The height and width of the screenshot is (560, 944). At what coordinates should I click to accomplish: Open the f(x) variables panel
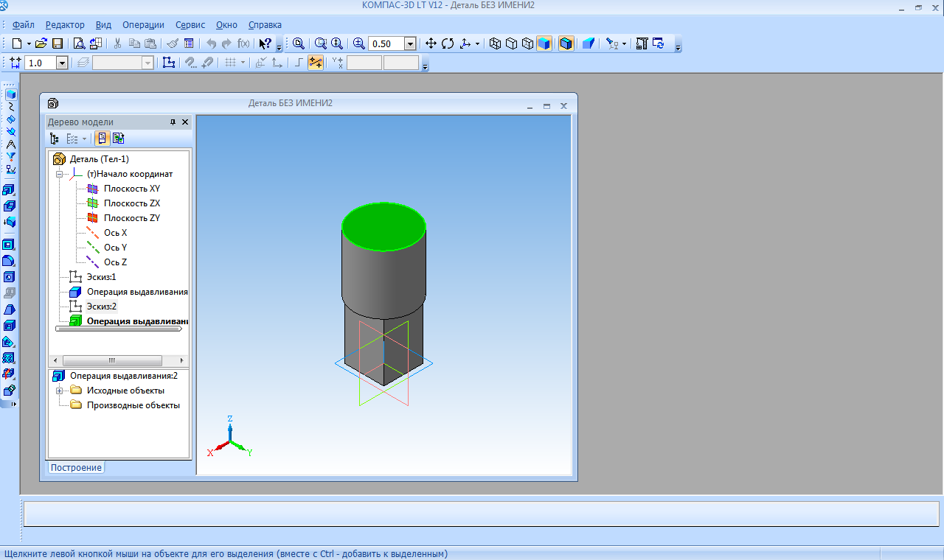pos(243,43)
